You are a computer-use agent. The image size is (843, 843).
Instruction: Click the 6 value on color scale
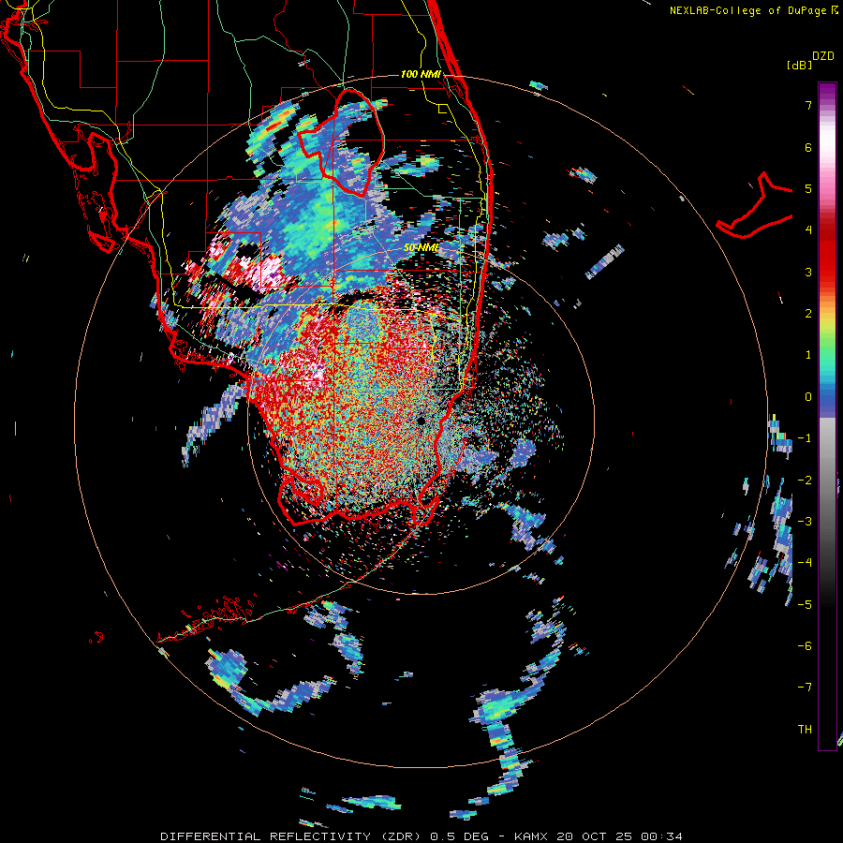[808, 147]
